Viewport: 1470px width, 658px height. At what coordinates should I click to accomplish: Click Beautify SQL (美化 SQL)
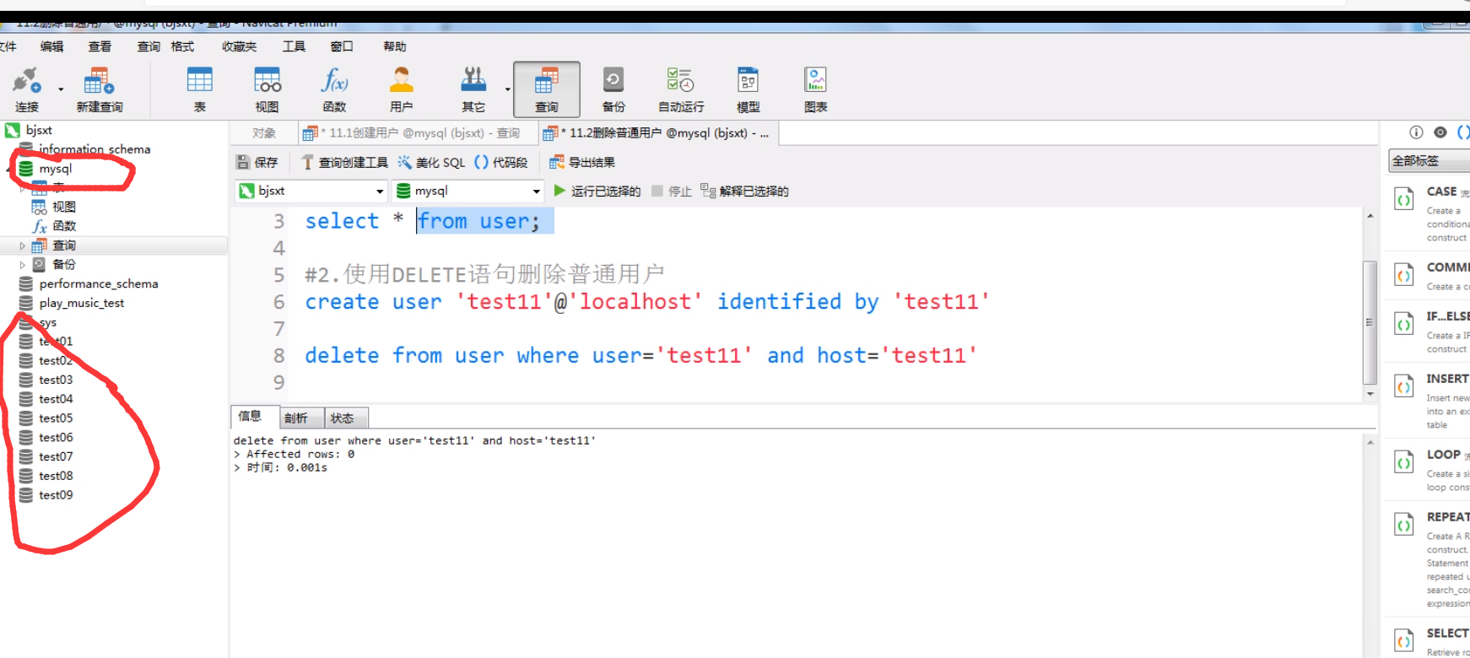(x=431, y=162)
